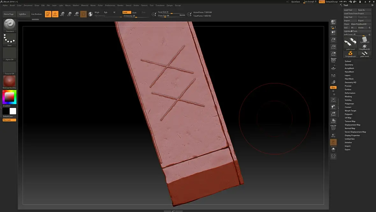Click the LightBox button
The image size is (376, 212).
click(23, 14)
